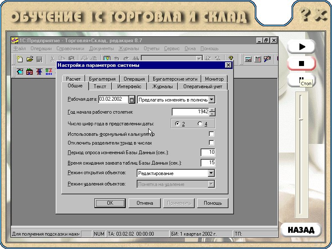The width and height of the screenshot is (332, 249).
Task: Switch to the Операция tab
Action: coord(134,79)
